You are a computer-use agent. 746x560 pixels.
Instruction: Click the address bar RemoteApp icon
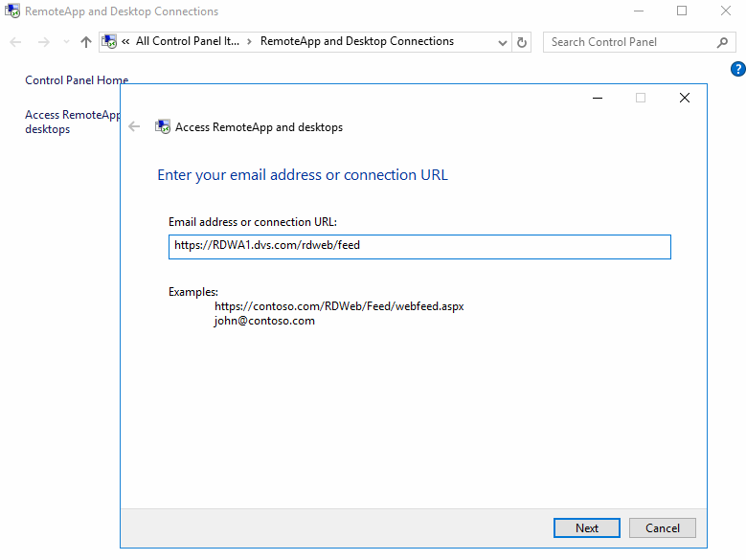pyautogui.click(x=109, y=41)
